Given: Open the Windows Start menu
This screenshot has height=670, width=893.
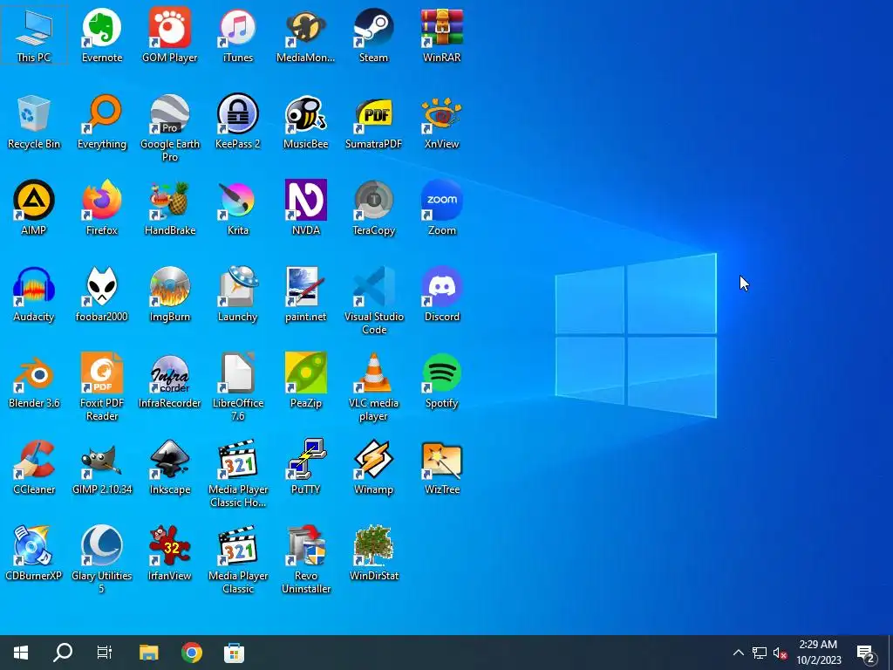Looking at the screenshot, I should tap(21, 653).
